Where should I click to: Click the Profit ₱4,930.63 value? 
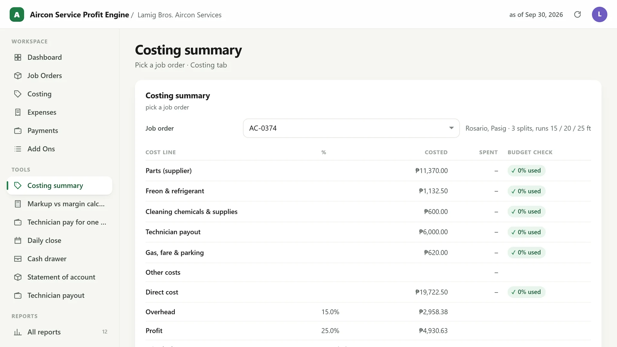coord(433,331)
